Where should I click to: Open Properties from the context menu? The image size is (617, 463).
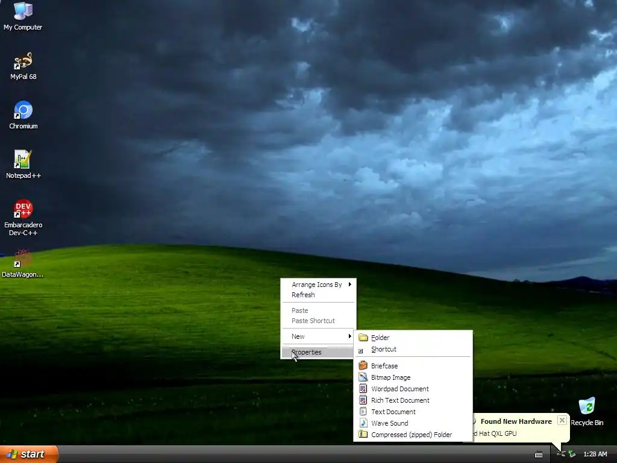pos(318,352)
